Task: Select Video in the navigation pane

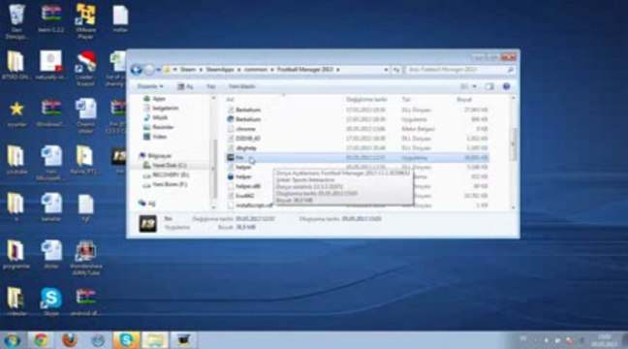Action: point(155,137)
